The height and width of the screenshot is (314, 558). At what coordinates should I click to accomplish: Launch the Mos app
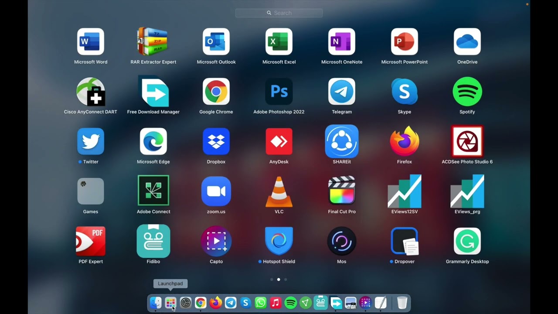pyautogui.click(x=342, y=241)
